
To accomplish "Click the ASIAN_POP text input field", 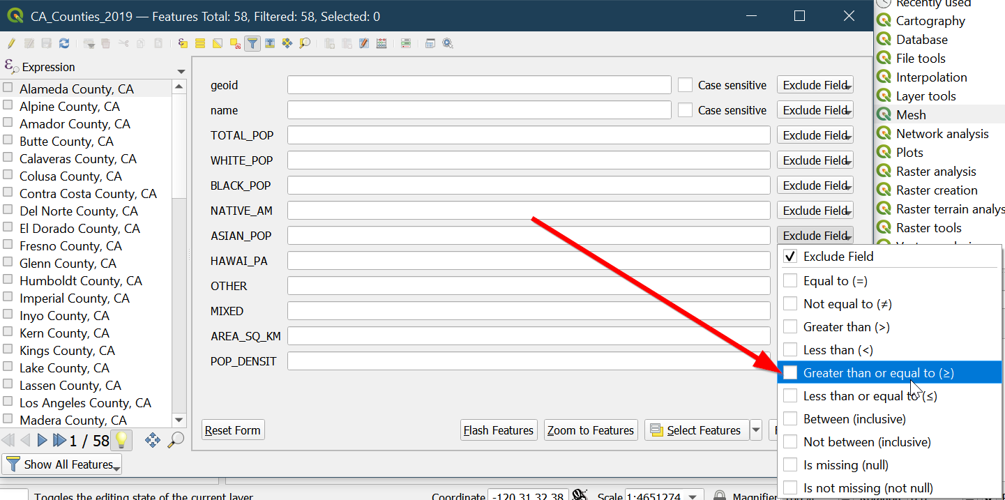I will (x=528, y=236).
